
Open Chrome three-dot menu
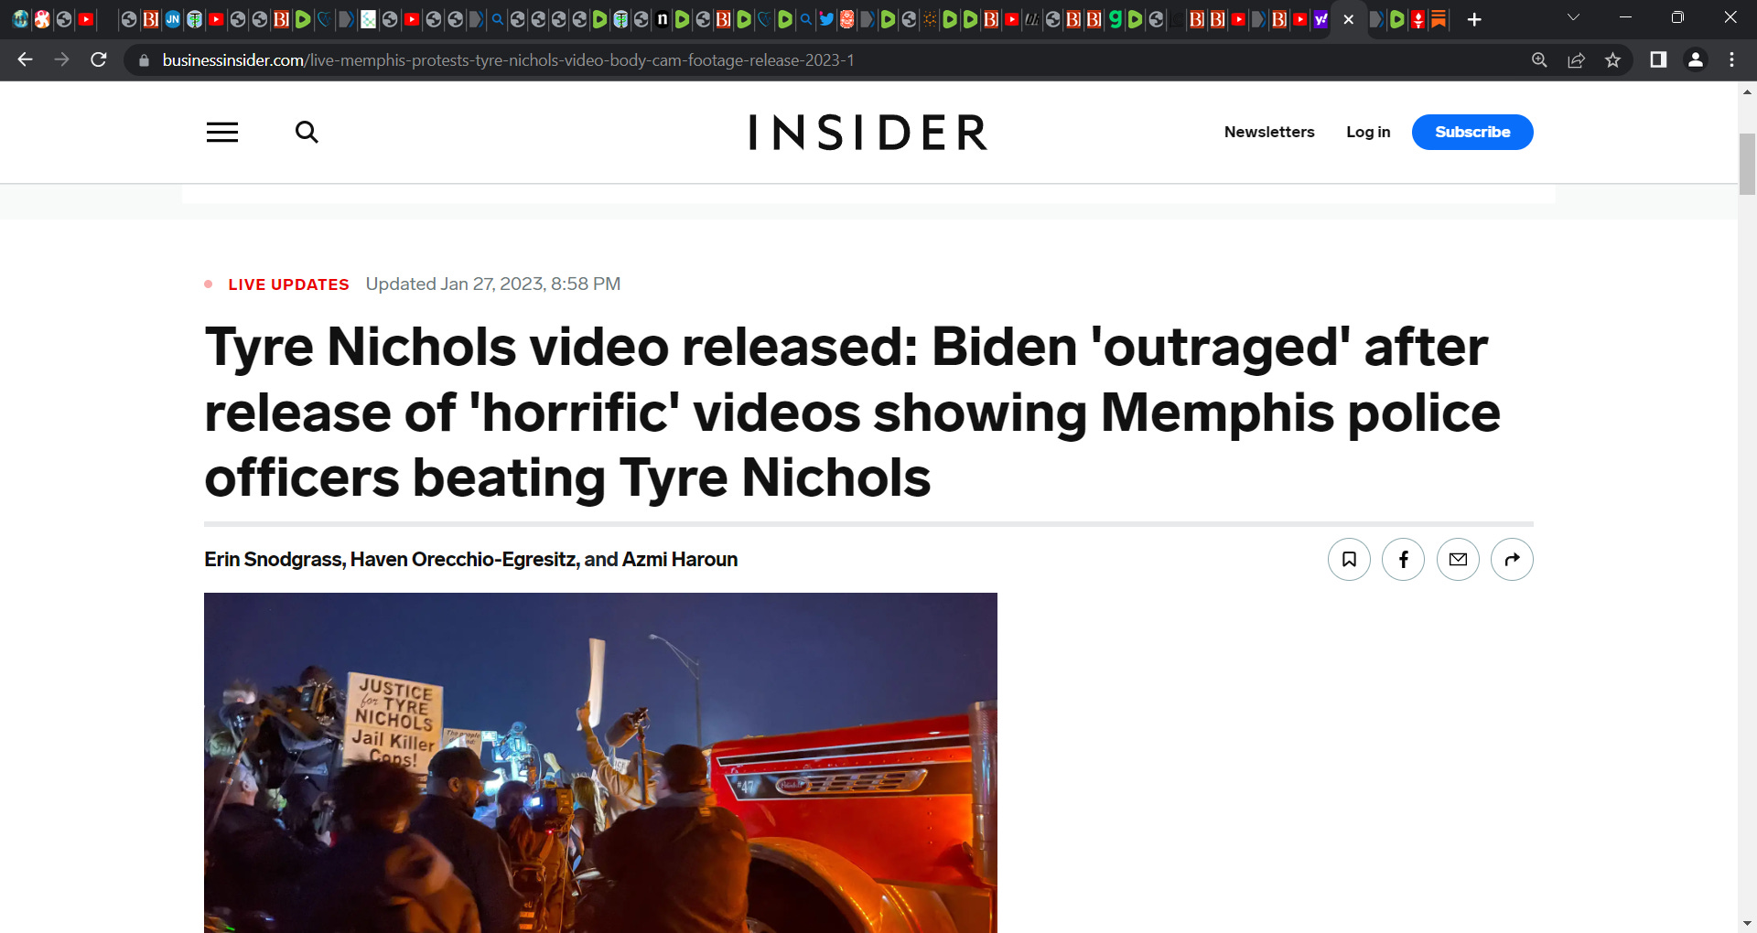click(1731, 59)
